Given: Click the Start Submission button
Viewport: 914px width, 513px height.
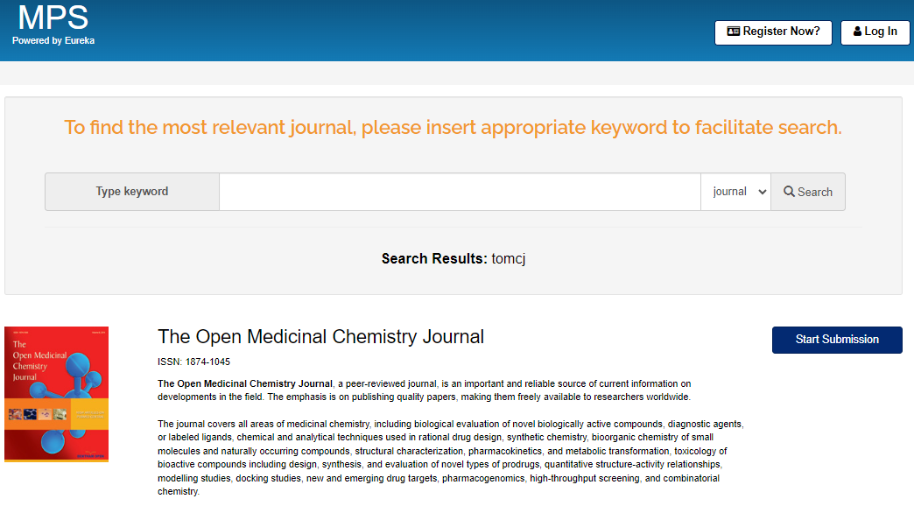Looking at the screenshot, I should point(837,340).
